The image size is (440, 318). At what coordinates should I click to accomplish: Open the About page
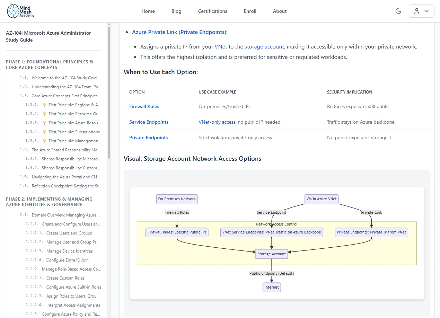tap(279, 11)
